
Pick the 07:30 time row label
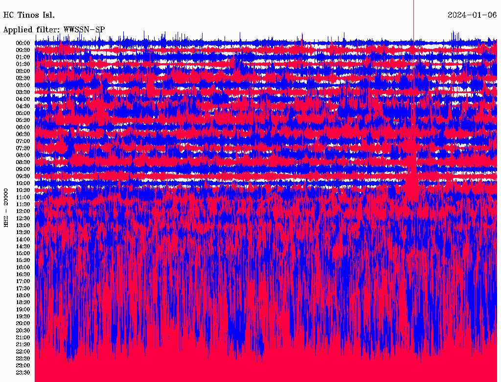coord(23,148)
